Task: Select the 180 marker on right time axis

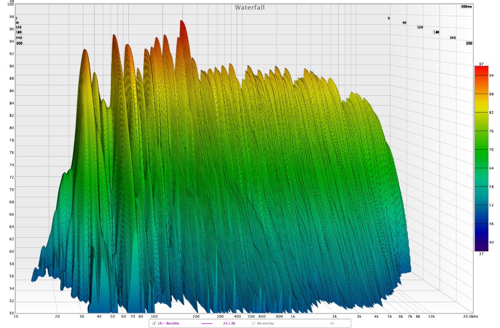Action: pos(436,32)
